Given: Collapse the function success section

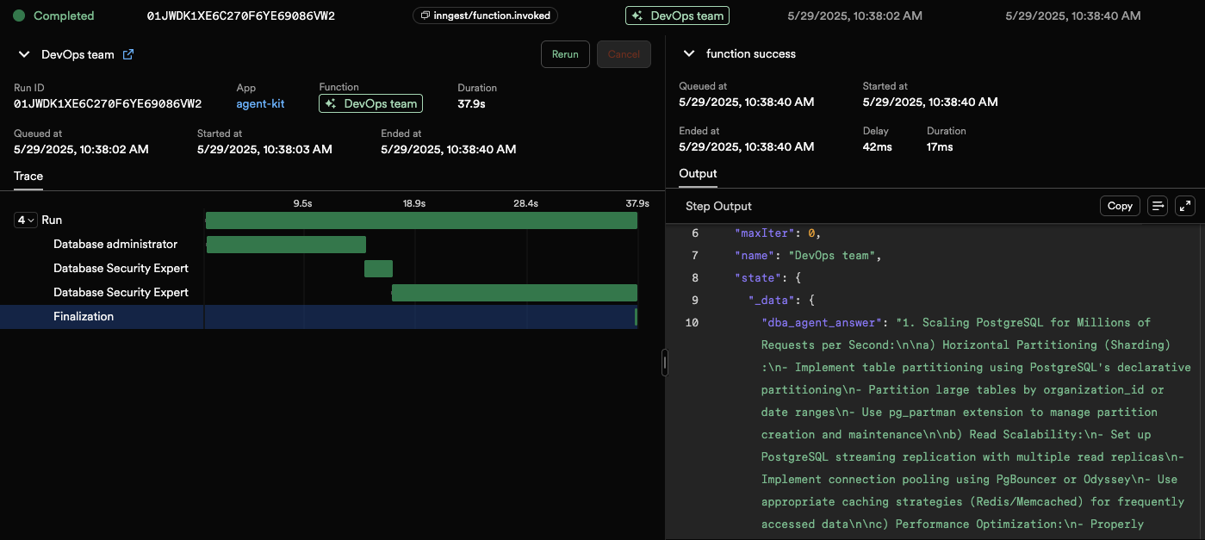Looking at the screenshot, I should point(688,53).
